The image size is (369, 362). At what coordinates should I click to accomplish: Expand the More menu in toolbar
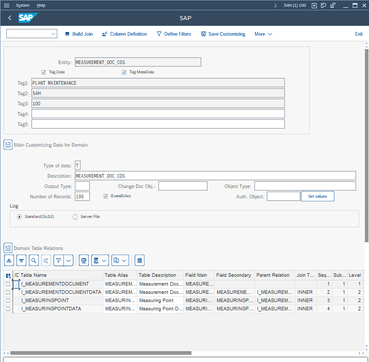[263, 34]
